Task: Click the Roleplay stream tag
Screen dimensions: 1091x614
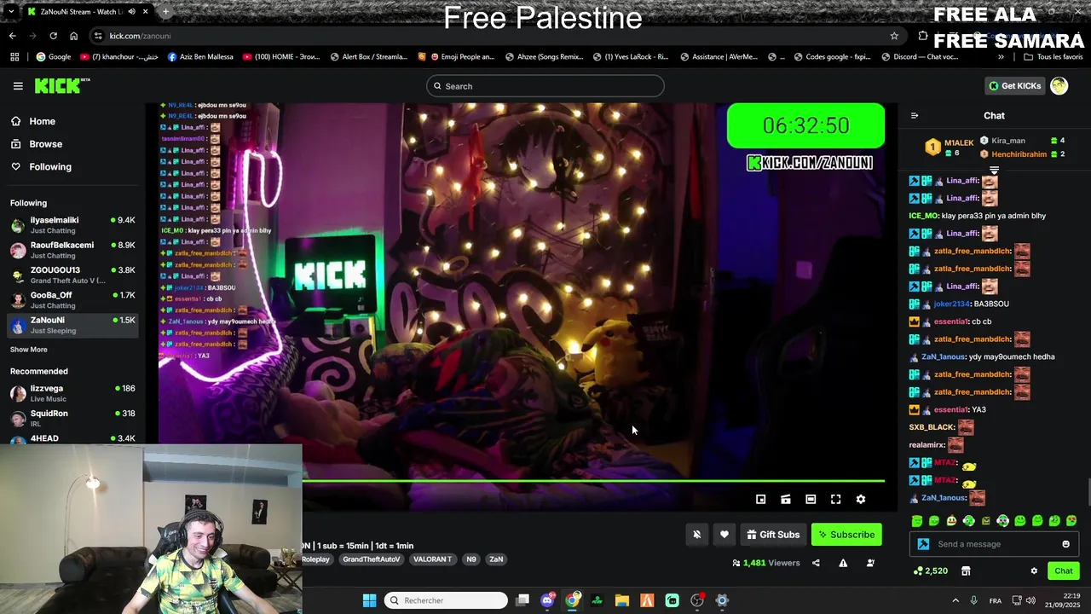Action: click(x=316, y=559)
